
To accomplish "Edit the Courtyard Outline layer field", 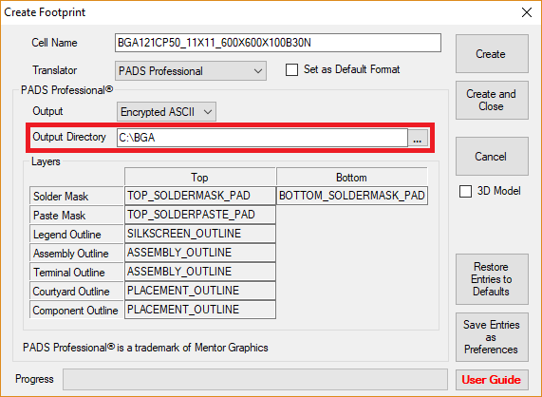I will tap(199, 291).
